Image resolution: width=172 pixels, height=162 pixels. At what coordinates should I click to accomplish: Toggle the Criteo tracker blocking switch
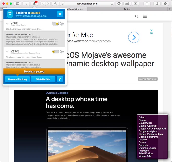(x=55, y=24)
